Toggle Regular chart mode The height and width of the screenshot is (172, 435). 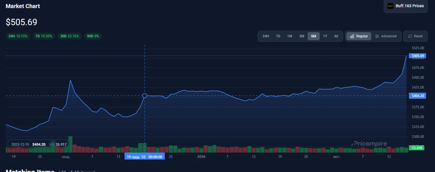(359, 36)
